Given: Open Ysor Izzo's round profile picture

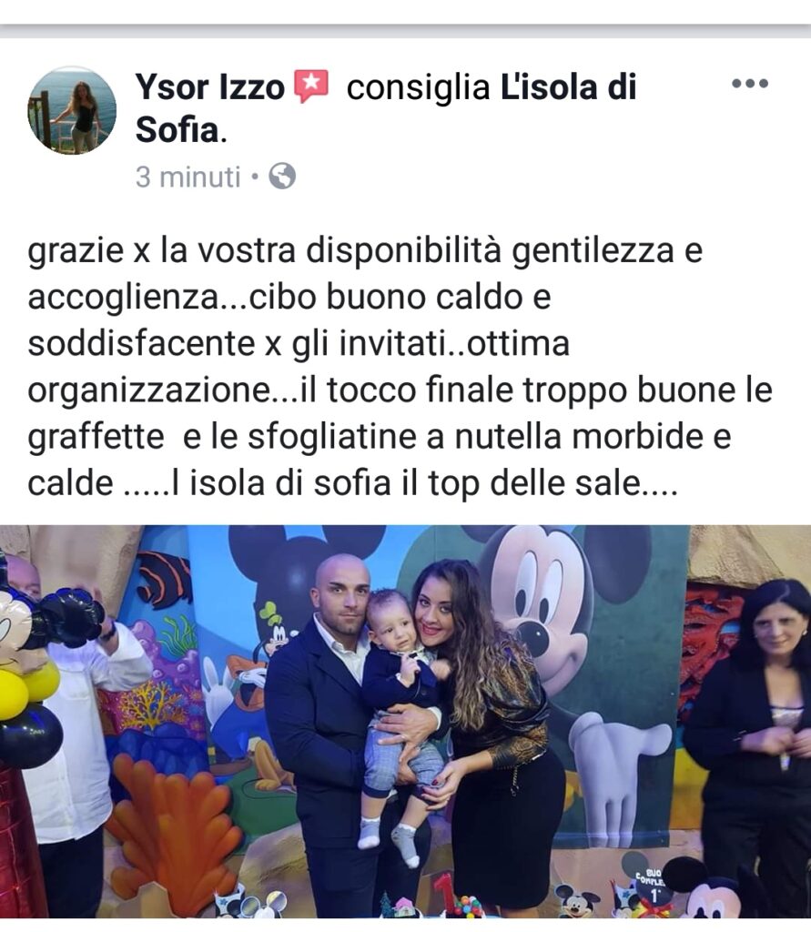Looking at the screenshot, I should (72, 110).
